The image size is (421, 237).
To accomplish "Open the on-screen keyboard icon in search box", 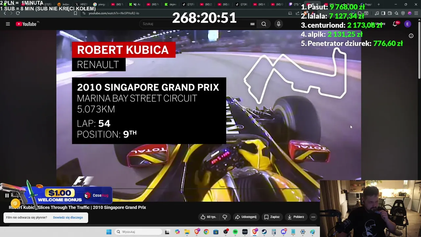I will pyautogui.click(x=252, y=24).
